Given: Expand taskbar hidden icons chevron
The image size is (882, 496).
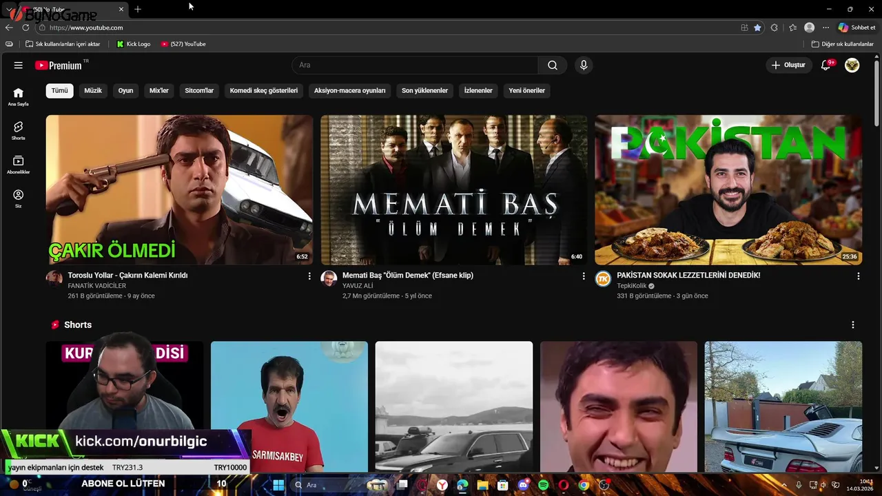Looking at the screenshot, I should [x=786, y=485].
